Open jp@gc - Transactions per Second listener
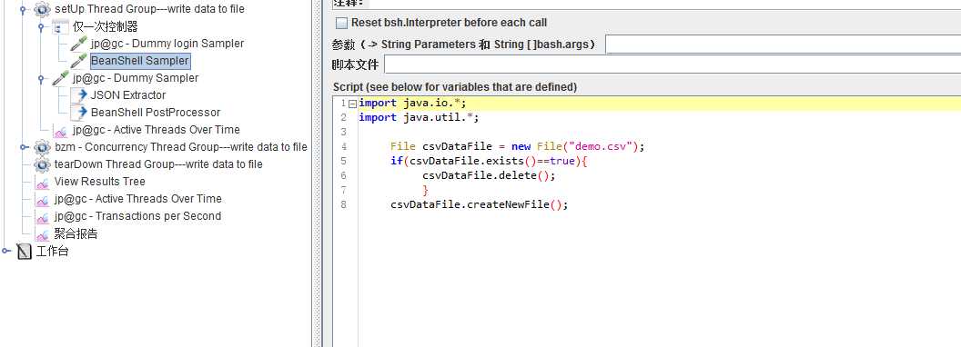This screenshot has height=347, width=961. click(137, 216)
